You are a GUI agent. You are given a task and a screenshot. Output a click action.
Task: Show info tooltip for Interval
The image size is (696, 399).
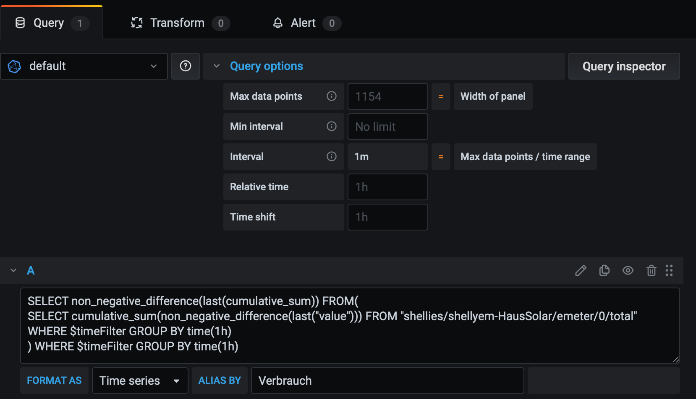point(332,157)
